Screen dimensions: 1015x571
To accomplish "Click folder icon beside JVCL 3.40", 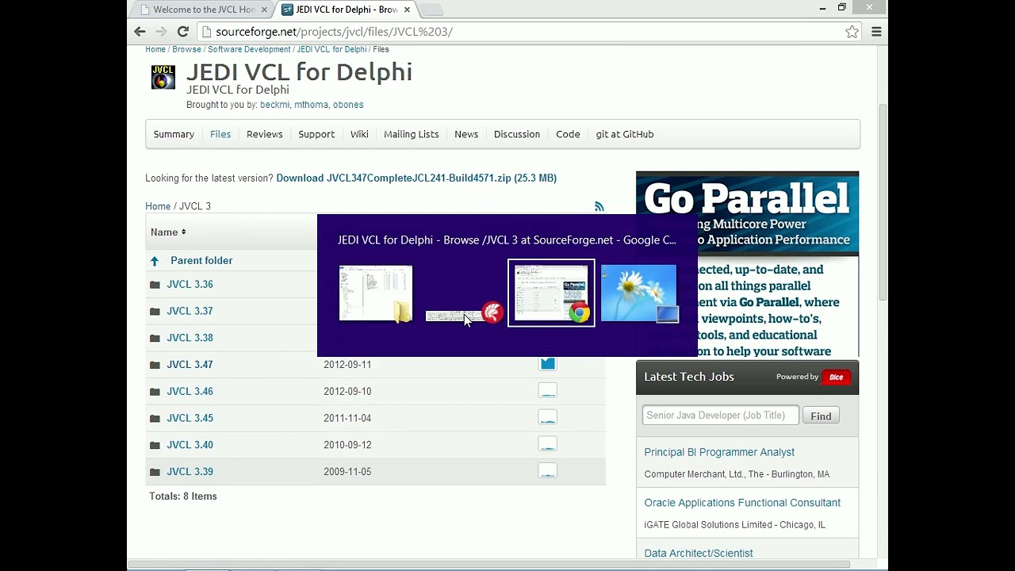I will (155, 445).
